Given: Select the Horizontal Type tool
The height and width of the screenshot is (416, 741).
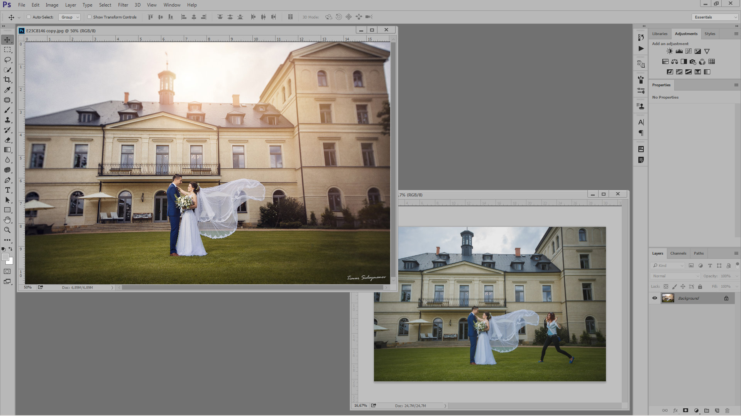Looking at the screenshot, I should [7, 190].
